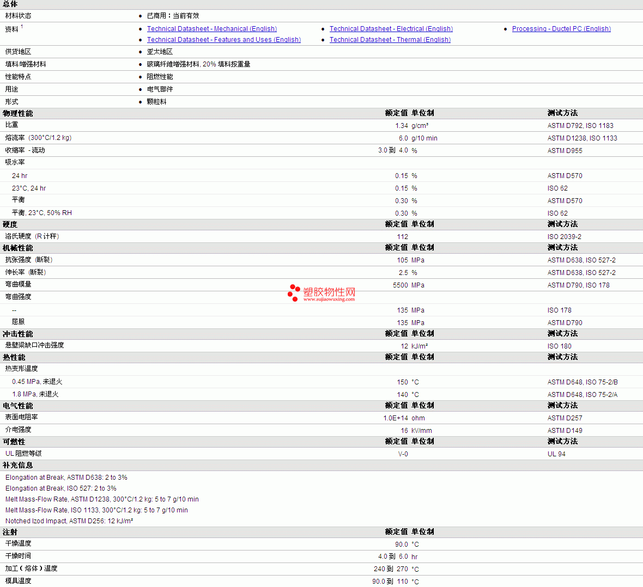The width and height of the screenshot is (643, 587).
Task: Click the 可燃性 section header
Action: pyautogui.click(x=14, y=442)
